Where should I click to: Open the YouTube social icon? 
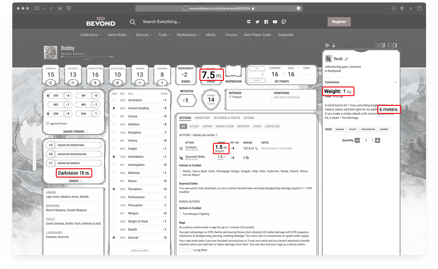click(x=275, y=22)
